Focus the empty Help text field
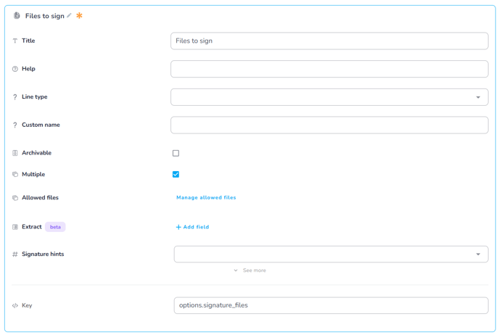Viewport: 499px width, 335px height. 329,69
